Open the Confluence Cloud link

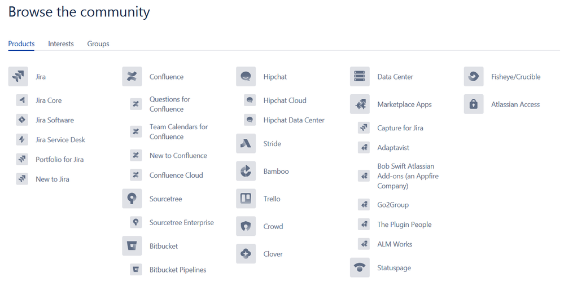(176, 175)
